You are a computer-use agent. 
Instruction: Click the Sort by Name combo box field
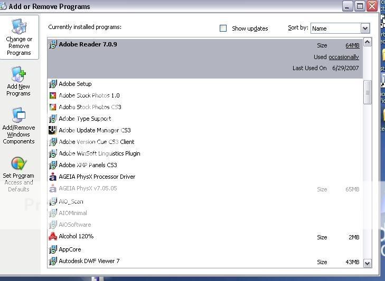(340, 28)
